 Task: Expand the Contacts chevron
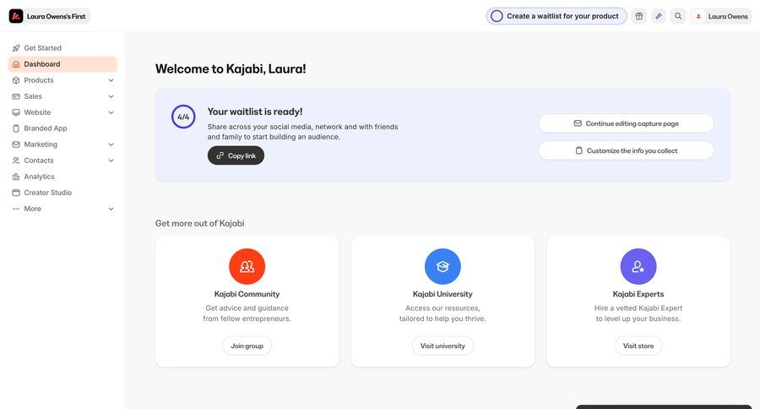[111, 160]
